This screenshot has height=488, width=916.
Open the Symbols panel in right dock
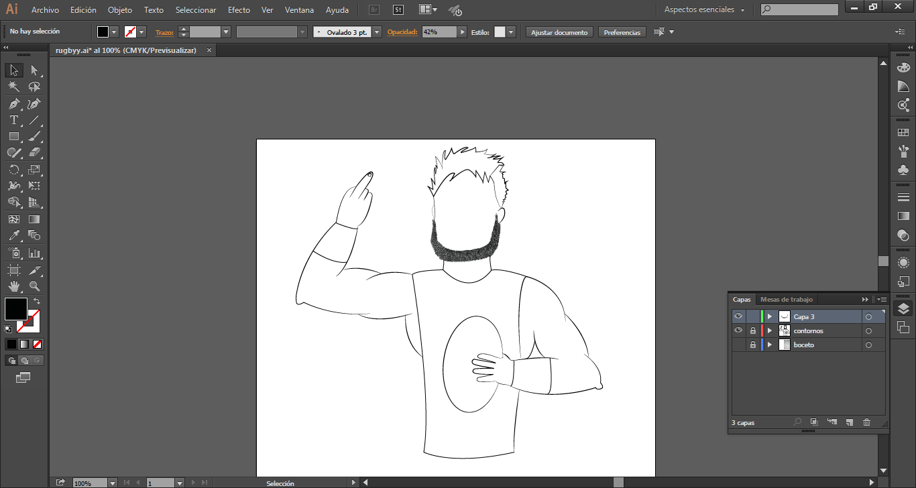pos(903,170)
